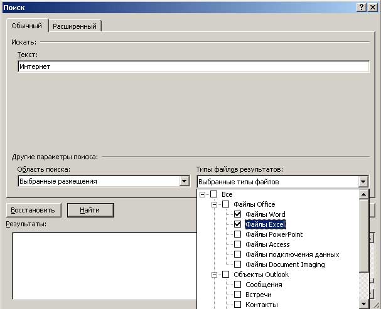Collapse the Типы файлов результатов dropdown
Image resolution: width=381 pixels, height=309 pixels.
[363, 182]
